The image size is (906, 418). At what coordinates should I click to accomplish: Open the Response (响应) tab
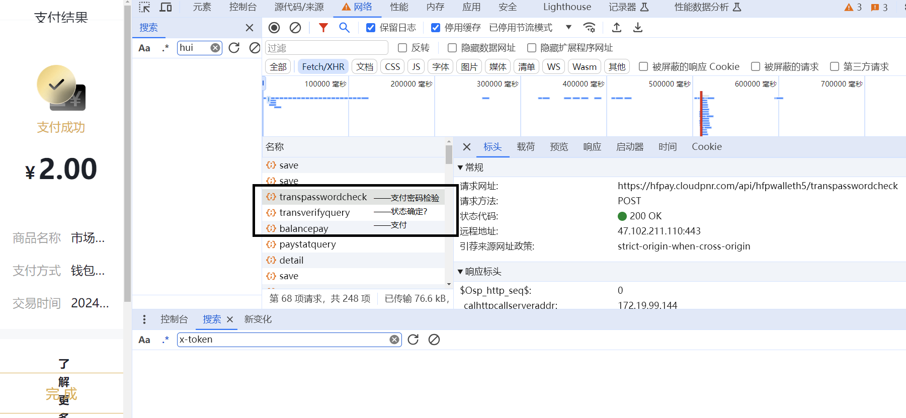(592, 147)
